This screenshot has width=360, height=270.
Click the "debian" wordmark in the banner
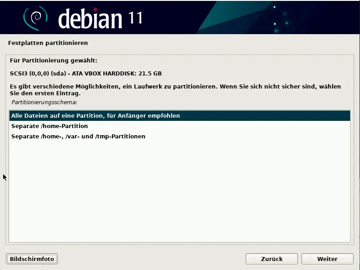pos(90,18)
